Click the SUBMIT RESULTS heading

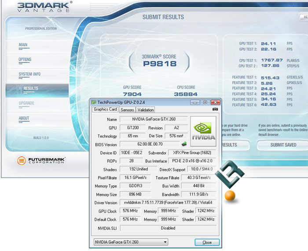(163, 17)
